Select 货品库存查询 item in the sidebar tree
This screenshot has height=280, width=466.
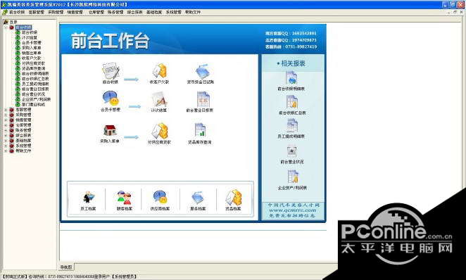(33, 68)
